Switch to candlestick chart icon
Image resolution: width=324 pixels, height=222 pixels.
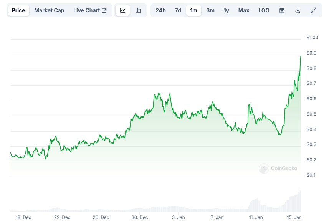[x=138, y=10]
